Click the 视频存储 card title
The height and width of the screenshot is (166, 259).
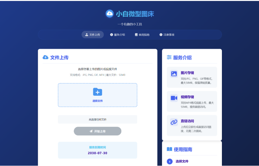coord(187,97)
